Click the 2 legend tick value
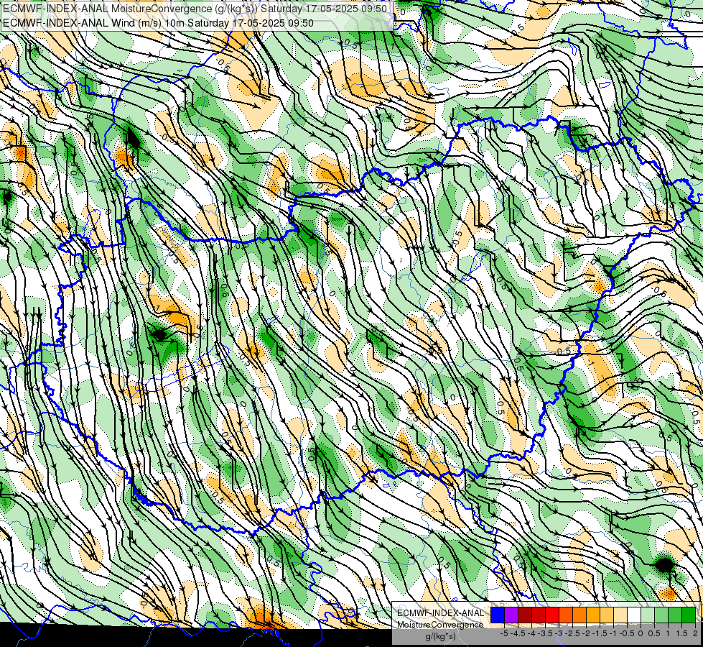The width and height of the screenshot is (703, 647). [x=695, y=633]
